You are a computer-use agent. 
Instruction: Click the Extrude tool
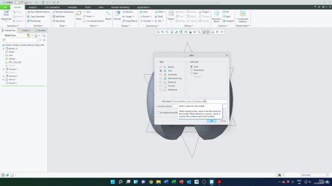click(117, 16)
